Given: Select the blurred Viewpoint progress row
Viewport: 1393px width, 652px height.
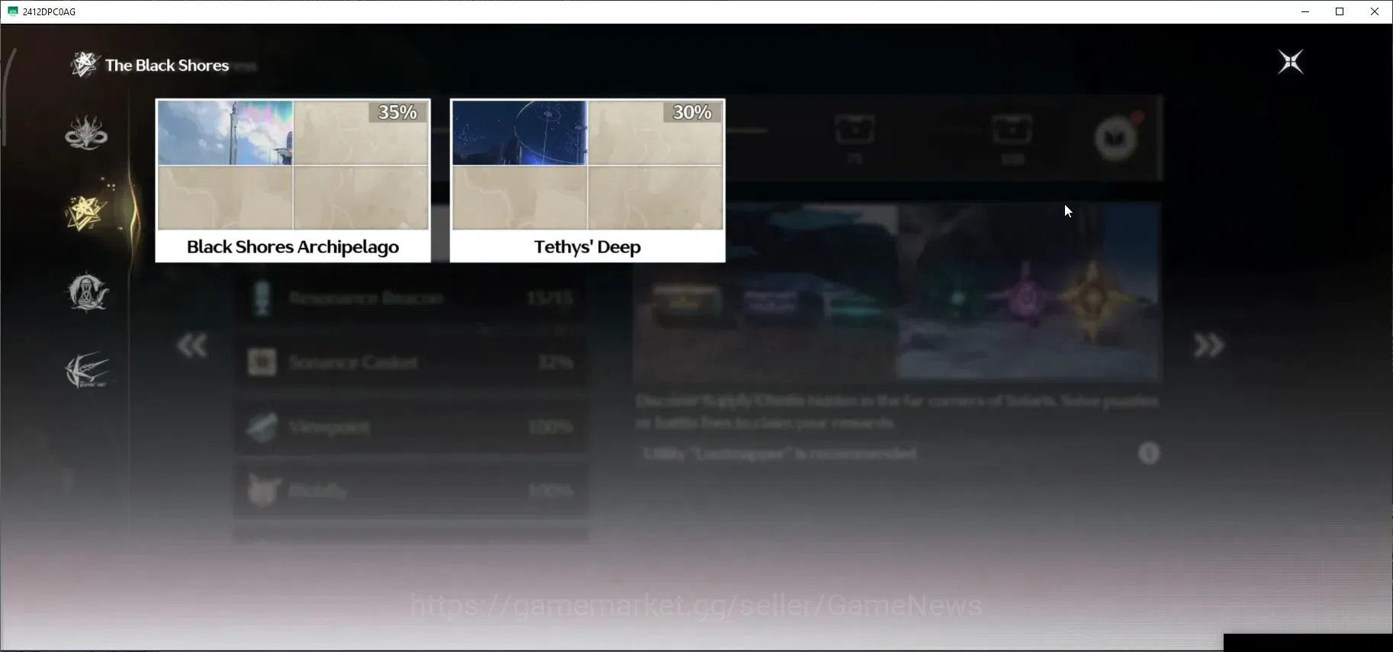Looking at the screenshot, I should (x=411, y=426).
